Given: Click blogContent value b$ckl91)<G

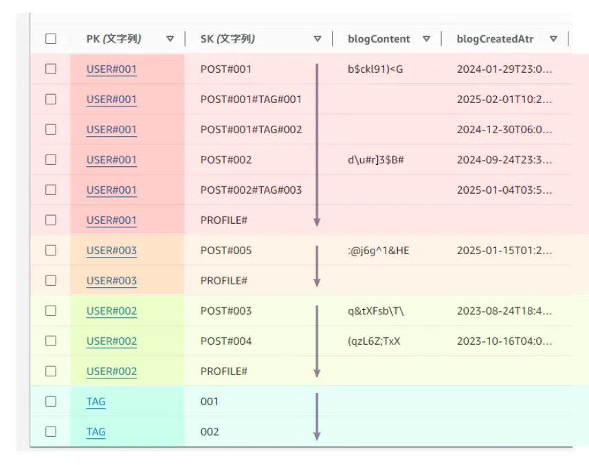Looking at the screenshot, I should [x=375, y=69].
